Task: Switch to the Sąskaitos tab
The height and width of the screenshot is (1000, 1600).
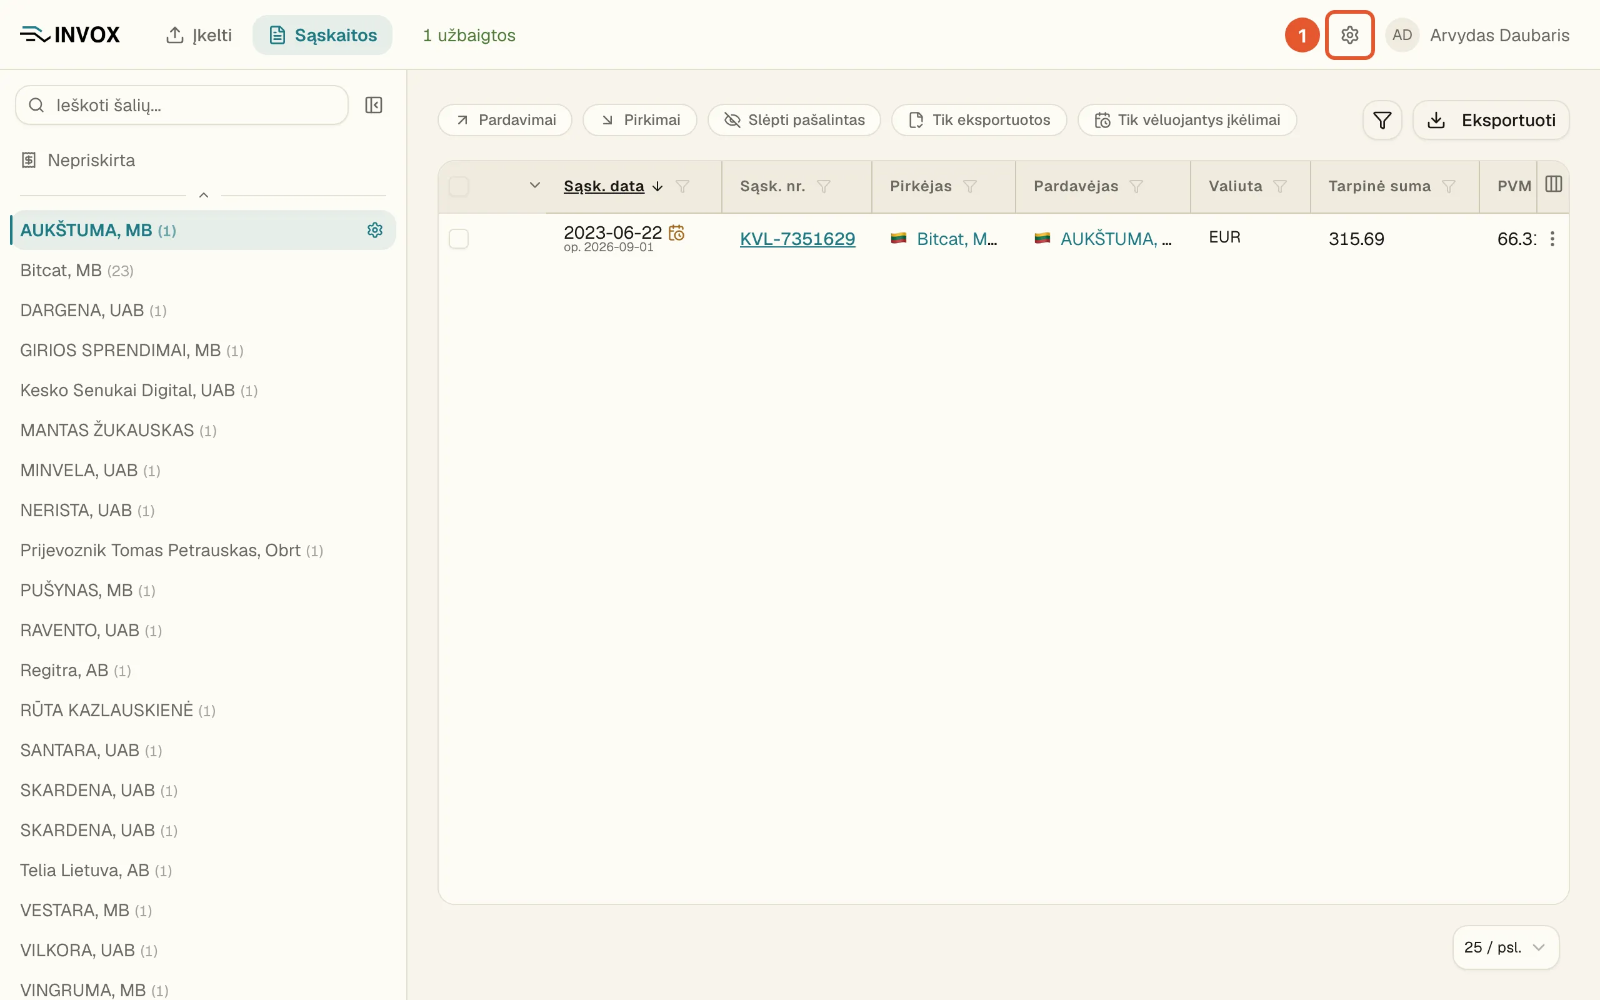Action: (x=322, y=35)
